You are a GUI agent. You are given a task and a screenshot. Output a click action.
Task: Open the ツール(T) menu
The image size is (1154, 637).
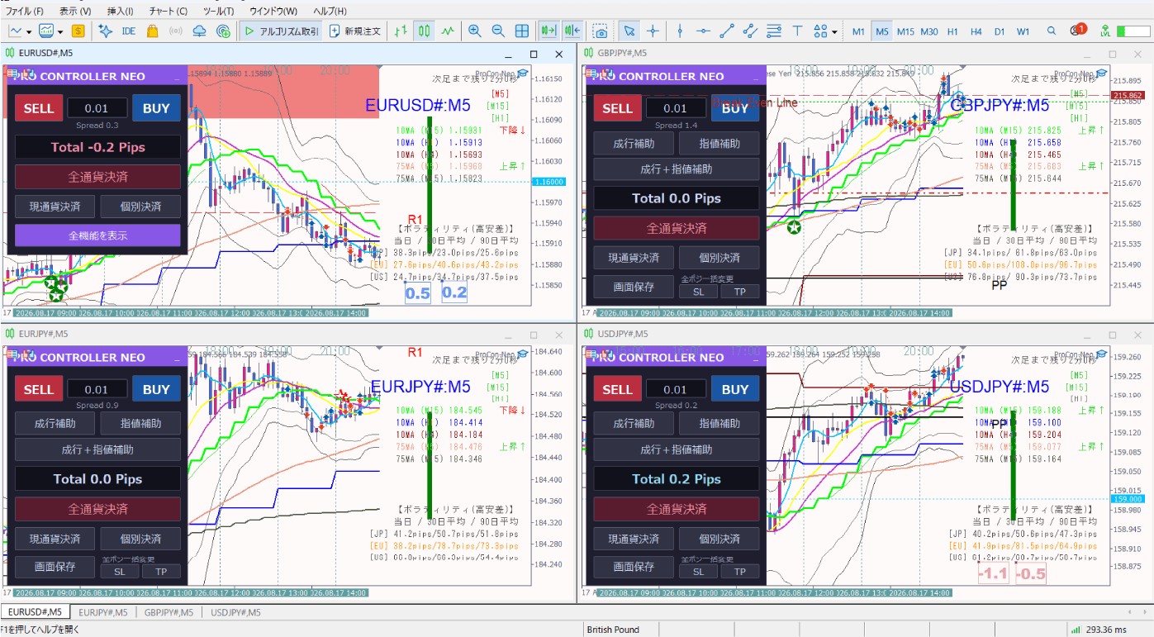point(218,11)
